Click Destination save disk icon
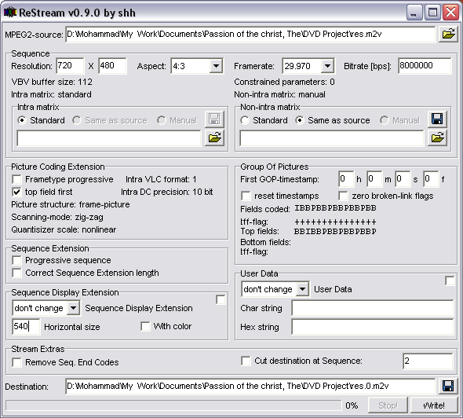 [448, 386]
